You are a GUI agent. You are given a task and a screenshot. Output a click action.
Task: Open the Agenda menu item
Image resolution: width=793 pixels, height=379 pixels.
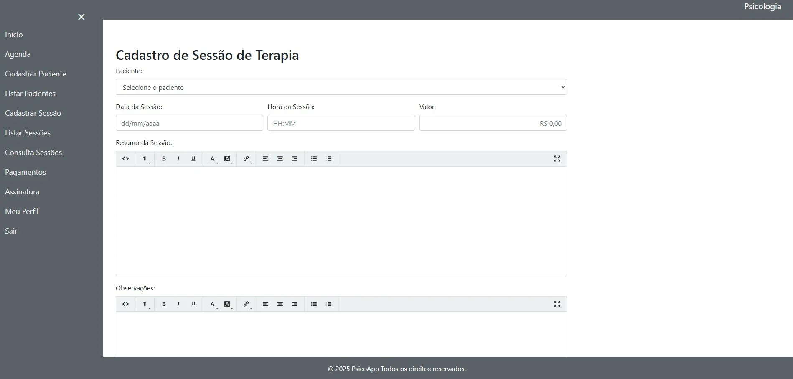[18, 54]
